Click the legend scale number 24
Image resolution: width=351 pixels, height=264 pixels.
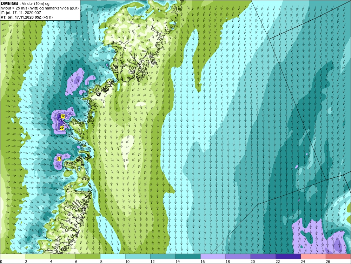coord(303,262)
